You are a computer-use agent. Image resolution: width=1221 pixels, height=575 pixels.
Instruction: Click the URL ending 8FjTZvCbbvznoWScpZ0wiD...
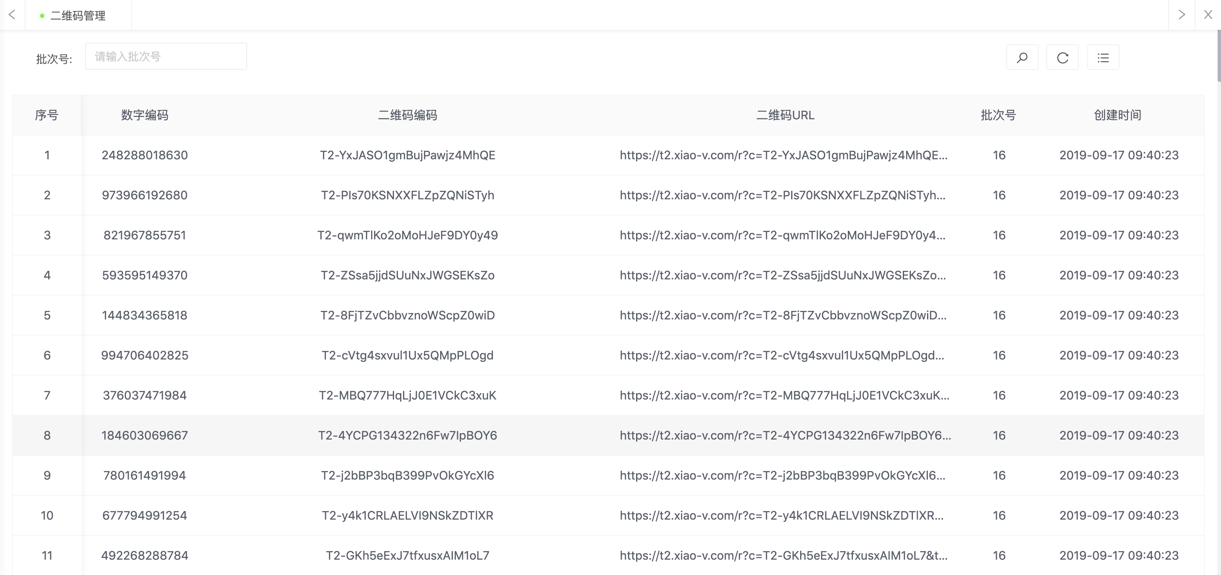[783, 316]
